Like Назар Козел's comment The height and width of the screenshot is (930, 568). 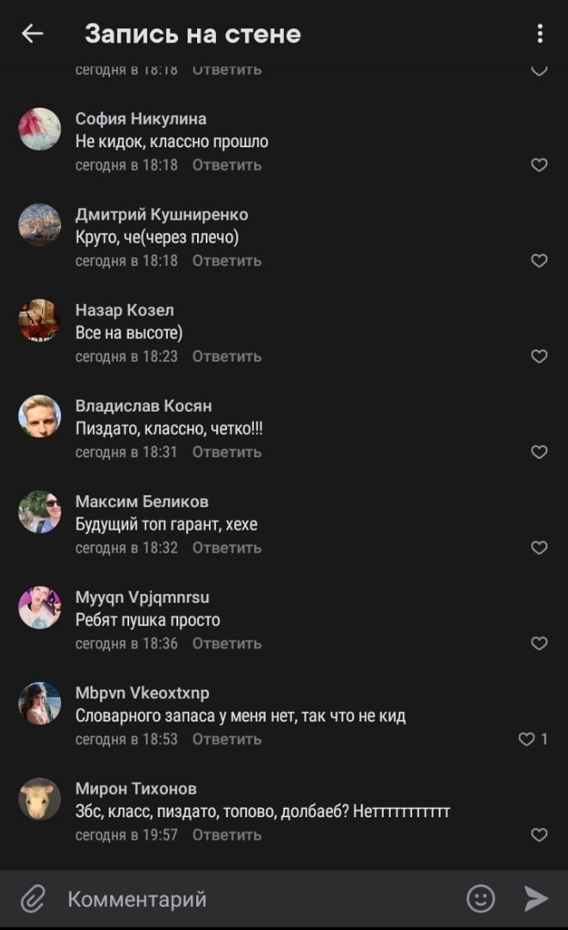pos(539,356)
